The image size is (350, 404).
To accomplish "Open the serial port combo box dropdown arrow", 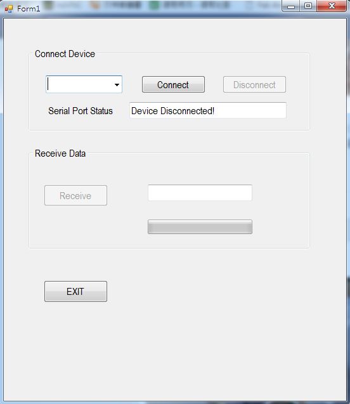I will pyautogui.click(x=117, y=84).
